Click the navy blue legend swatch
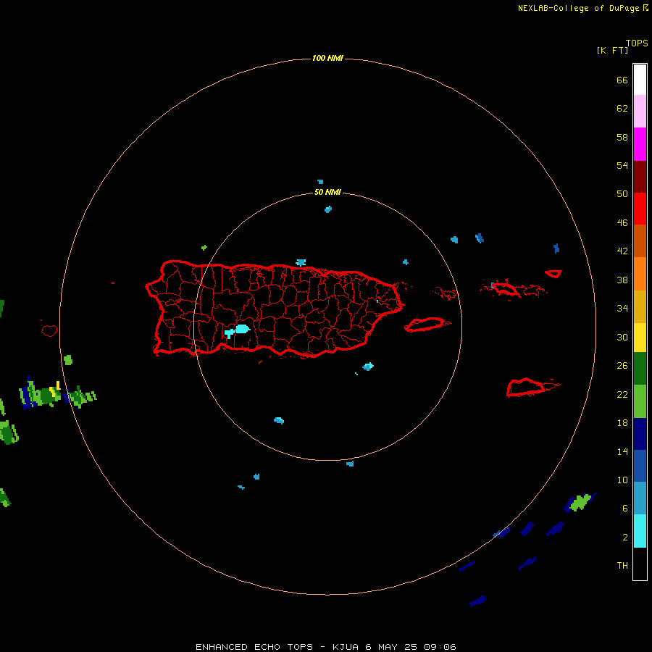Image resolution: width=652 pixels, height=652 pixels. point(640,434)
